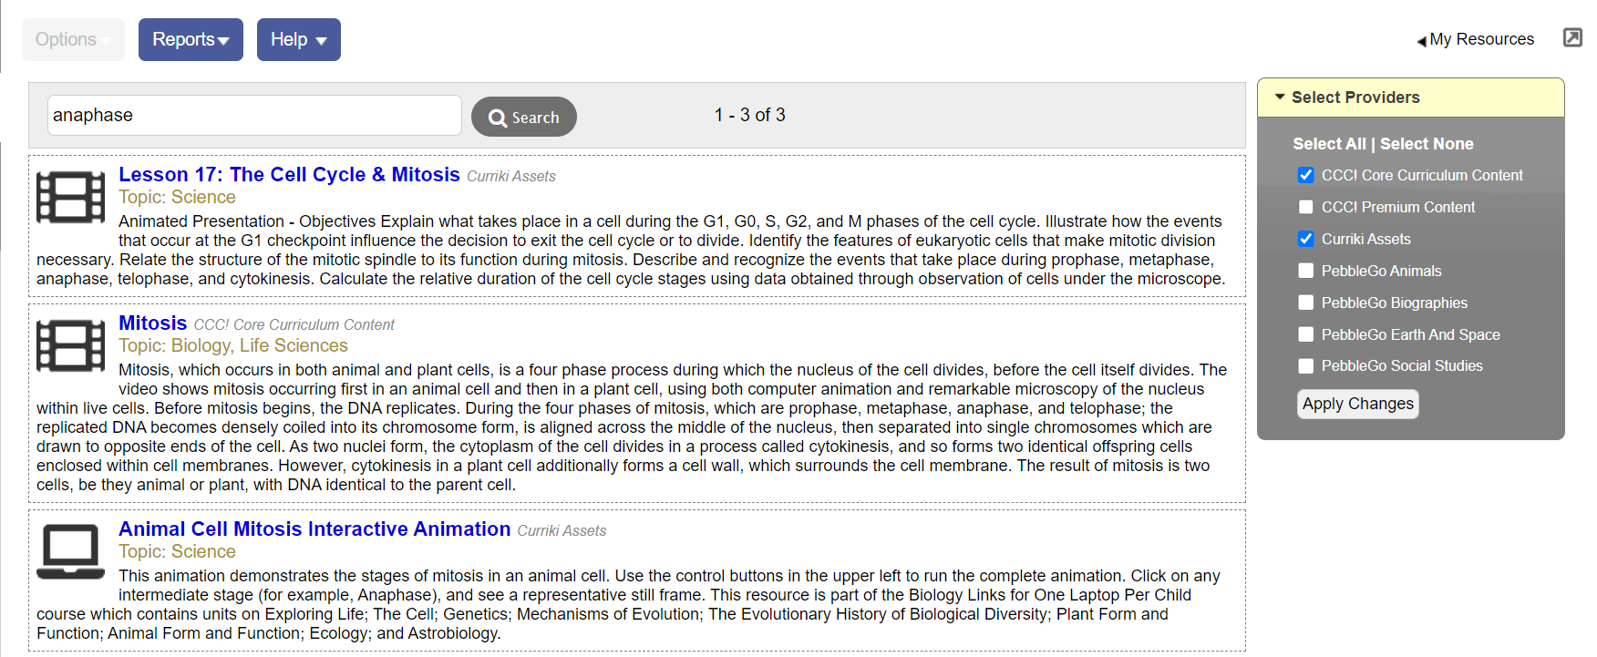1597x657 pixels.
Task: Click the film icon beside Mitosis result
Action: point(70,345)
